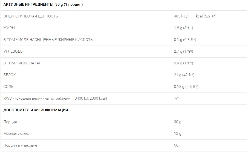Select the В ТОМ ЧИСЛЕ САХАР label
Viewport: 248px width, 152px height.
pyautogui.click(x=22, y=63)
